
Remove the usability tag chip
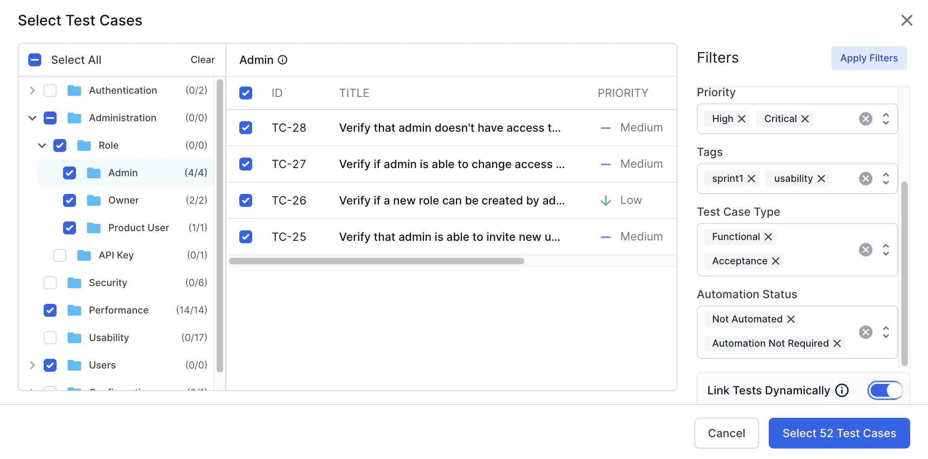[821, 179]
